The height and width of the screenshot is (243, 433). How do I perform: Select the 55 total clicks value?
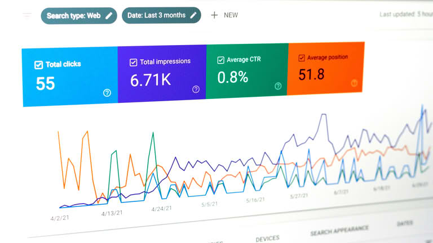(x=46, y=84)
